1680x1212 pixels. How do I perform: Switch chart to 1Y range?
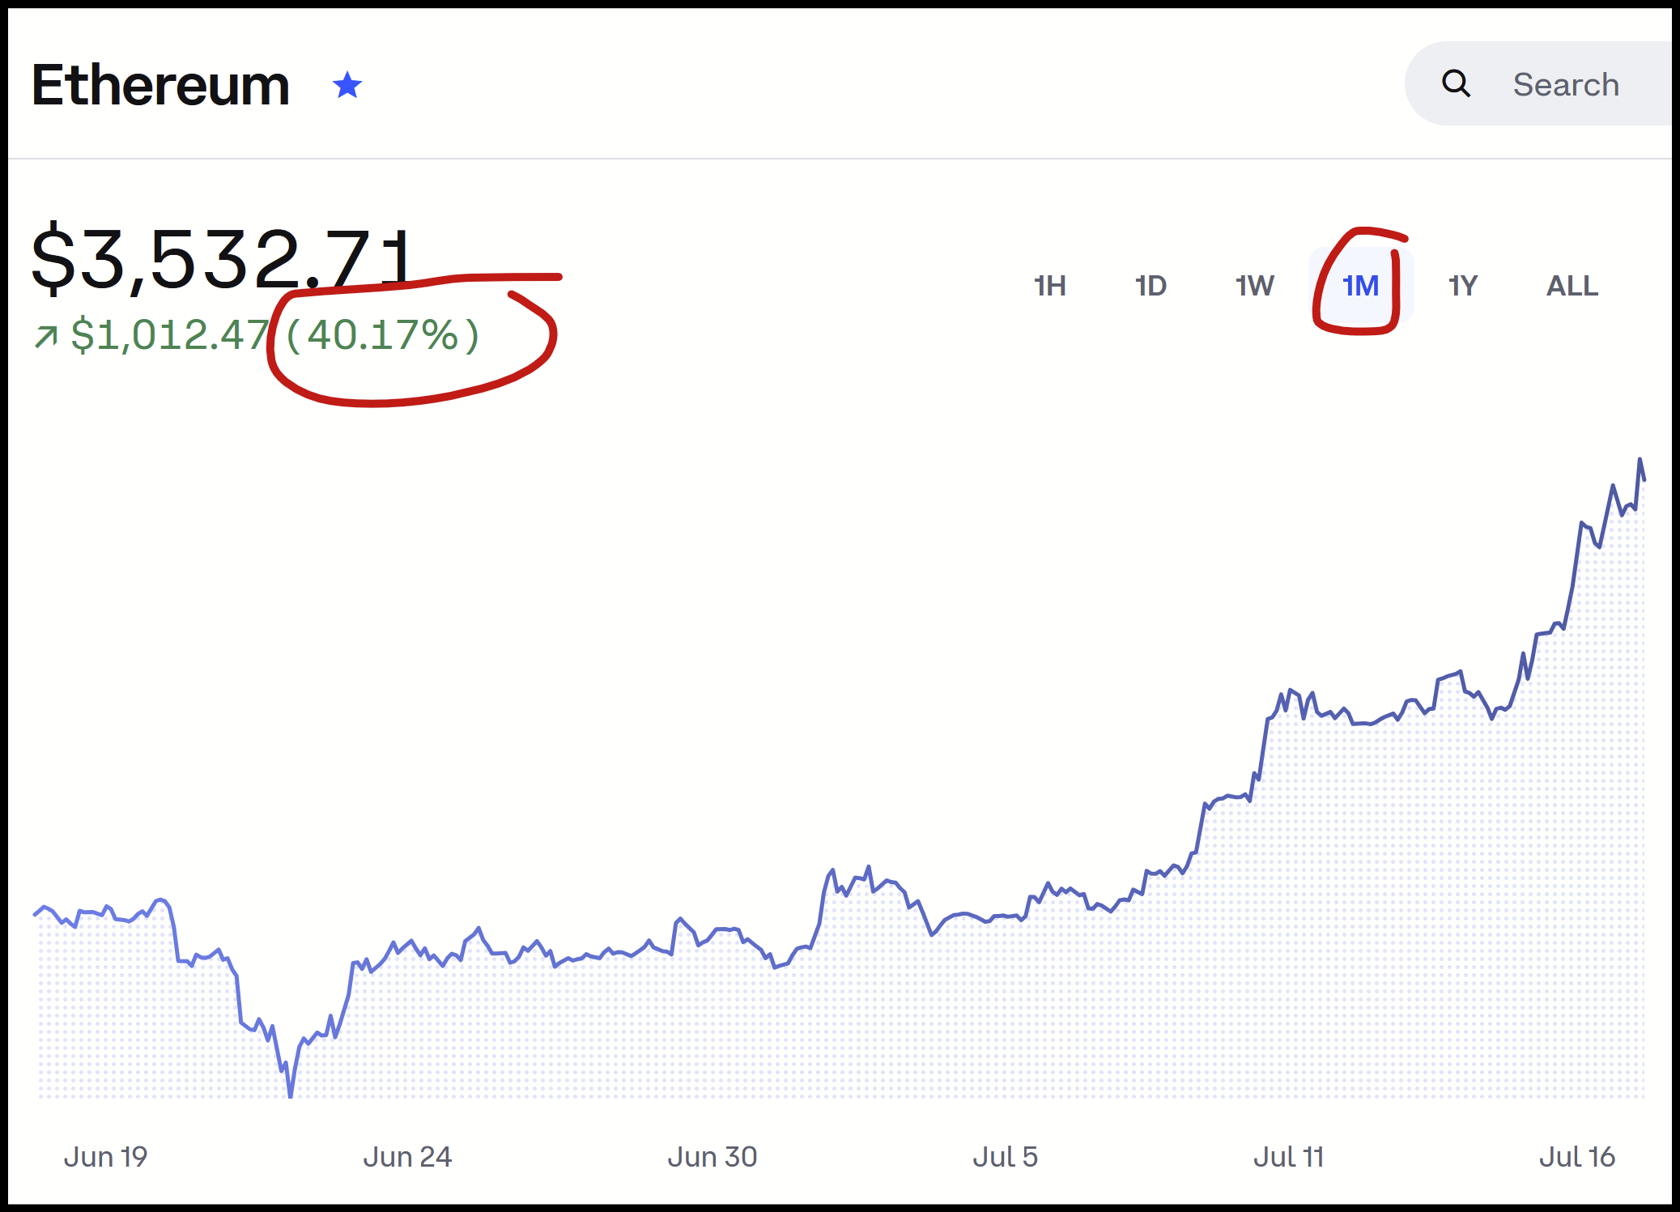[1462, 286]
